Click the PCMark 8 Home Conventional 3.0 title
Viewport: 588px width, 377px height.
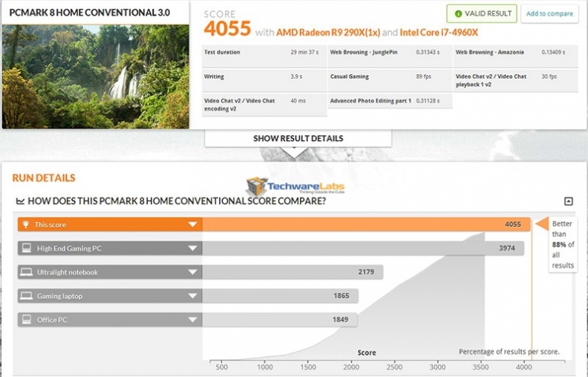(x=90, y=13)
